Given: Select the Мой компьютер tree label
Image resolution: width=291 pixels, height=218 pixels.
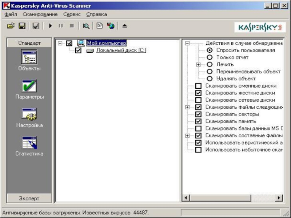Looking at the screenshot, I should [x=107, y=43].
